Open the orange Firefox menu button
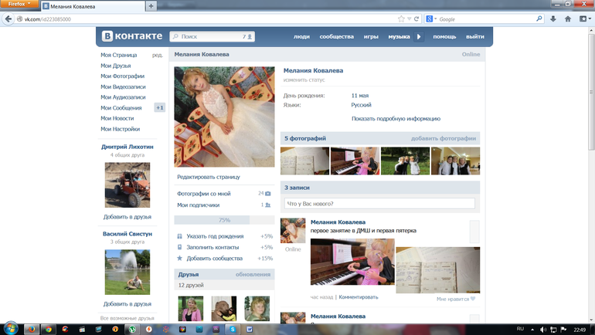This screenshot has width=595, height=335. (x=19, y=4)
